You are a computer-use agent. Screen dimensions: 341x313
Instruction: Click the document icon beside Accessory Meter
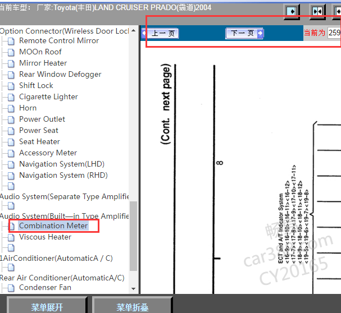11,153
